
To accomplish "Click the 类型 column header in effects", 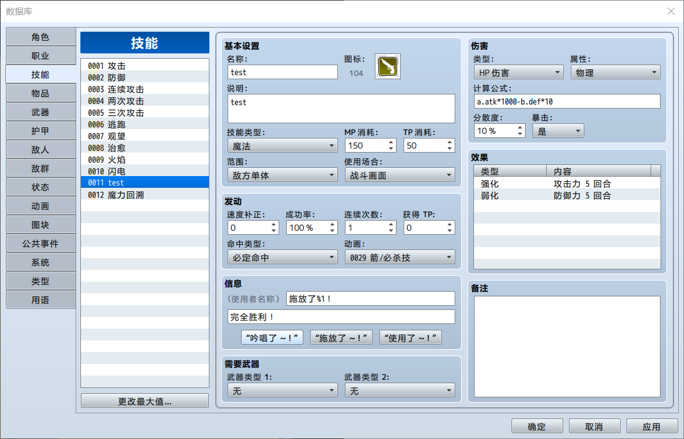I will coord(510,171).
